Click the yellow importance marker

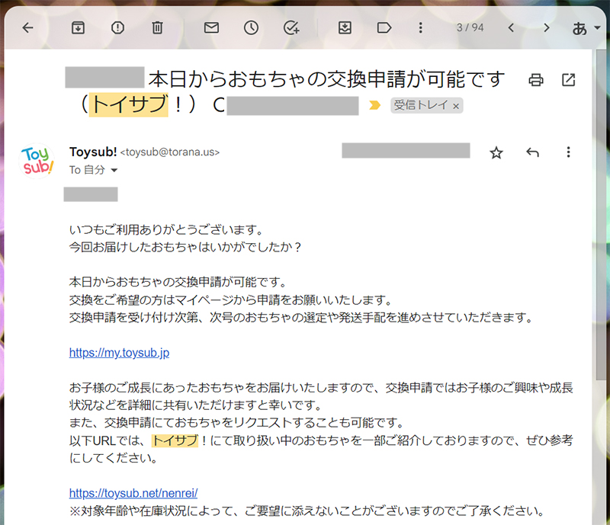coord(374,105)
